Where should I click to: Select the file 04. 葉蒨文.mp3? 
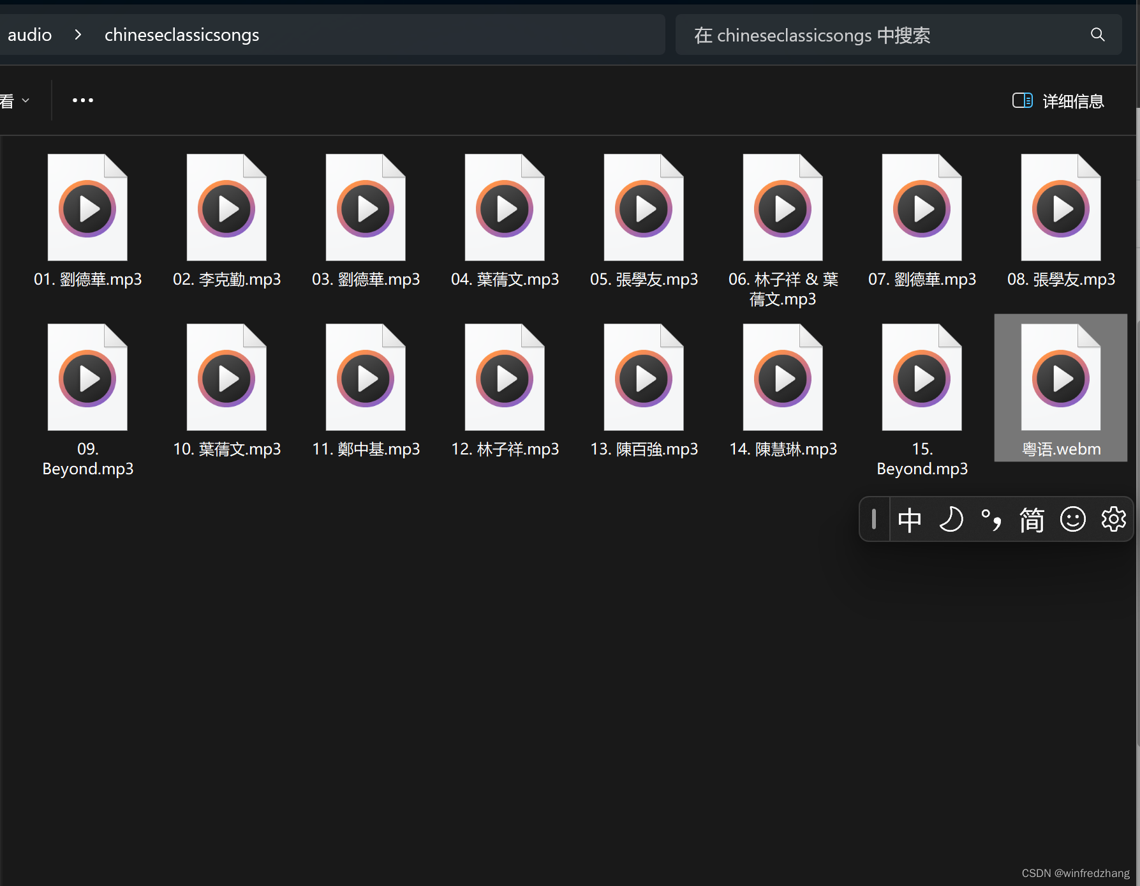(505, 221)
